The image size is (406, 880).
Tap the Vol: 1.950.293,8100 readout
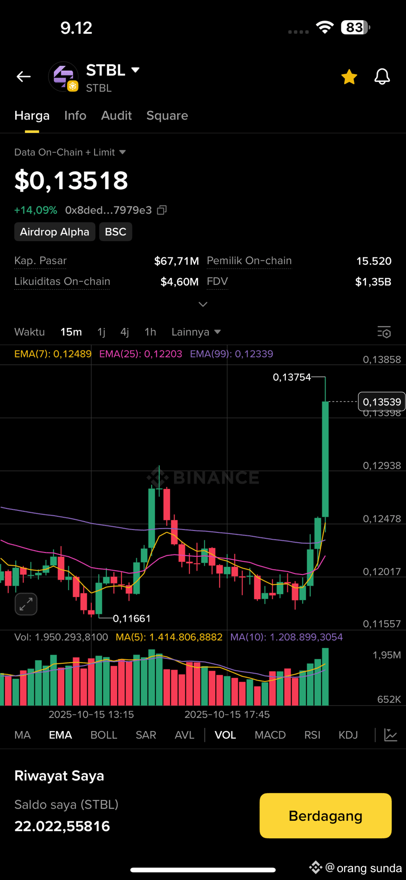pos(61,637)
